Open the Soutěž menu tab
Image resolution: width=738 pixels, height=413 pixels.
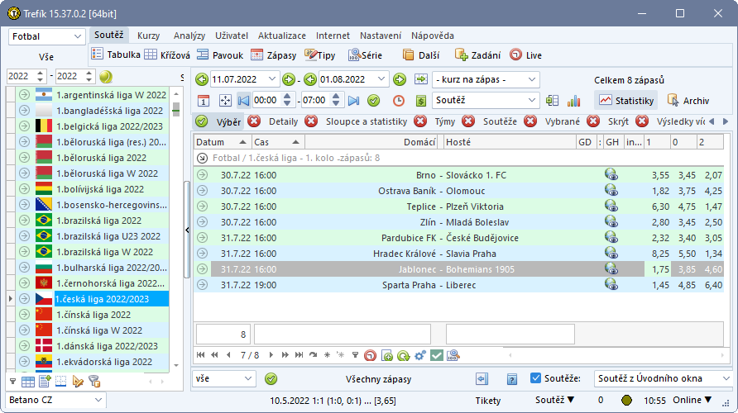coord(108,36)
